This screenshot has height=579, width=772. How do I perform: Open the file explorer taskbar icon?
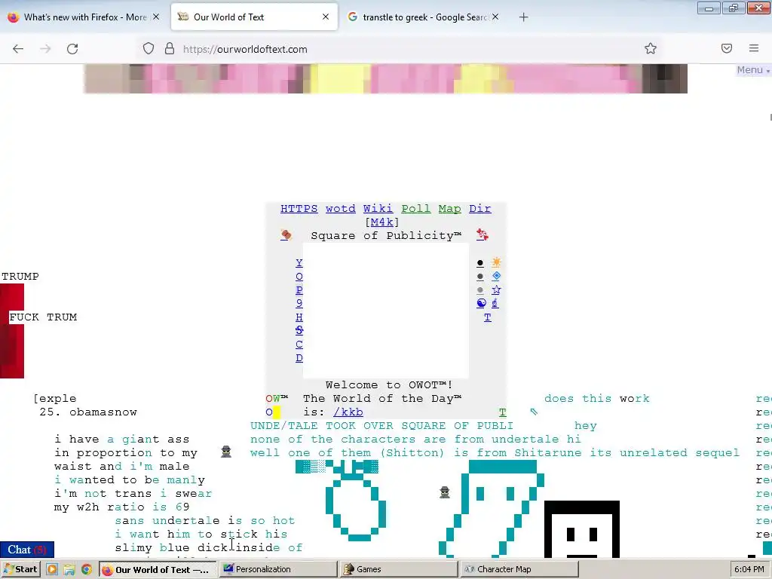pyautogui.click(x=69, y=570)
